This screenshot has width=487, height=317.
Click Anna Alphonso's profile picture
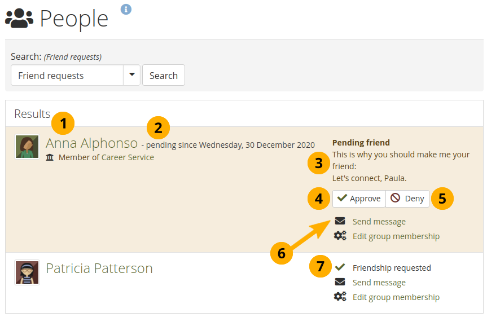(27, 147)
